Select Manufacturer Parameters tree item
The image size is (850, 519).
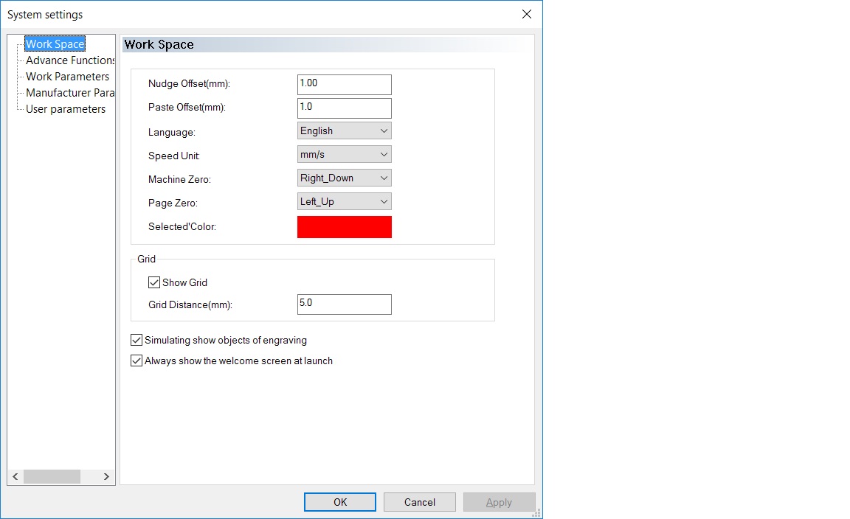click(70, 93)
